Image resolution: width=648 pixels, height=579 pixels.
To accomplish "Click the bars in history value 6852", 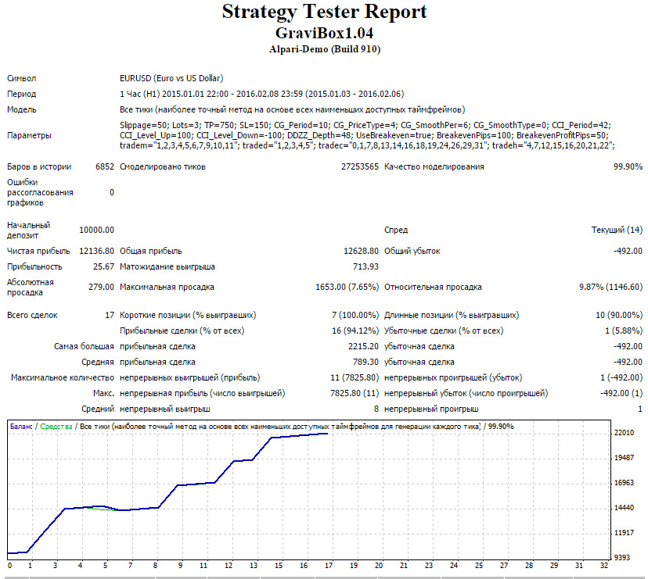I will coord(105,166).
